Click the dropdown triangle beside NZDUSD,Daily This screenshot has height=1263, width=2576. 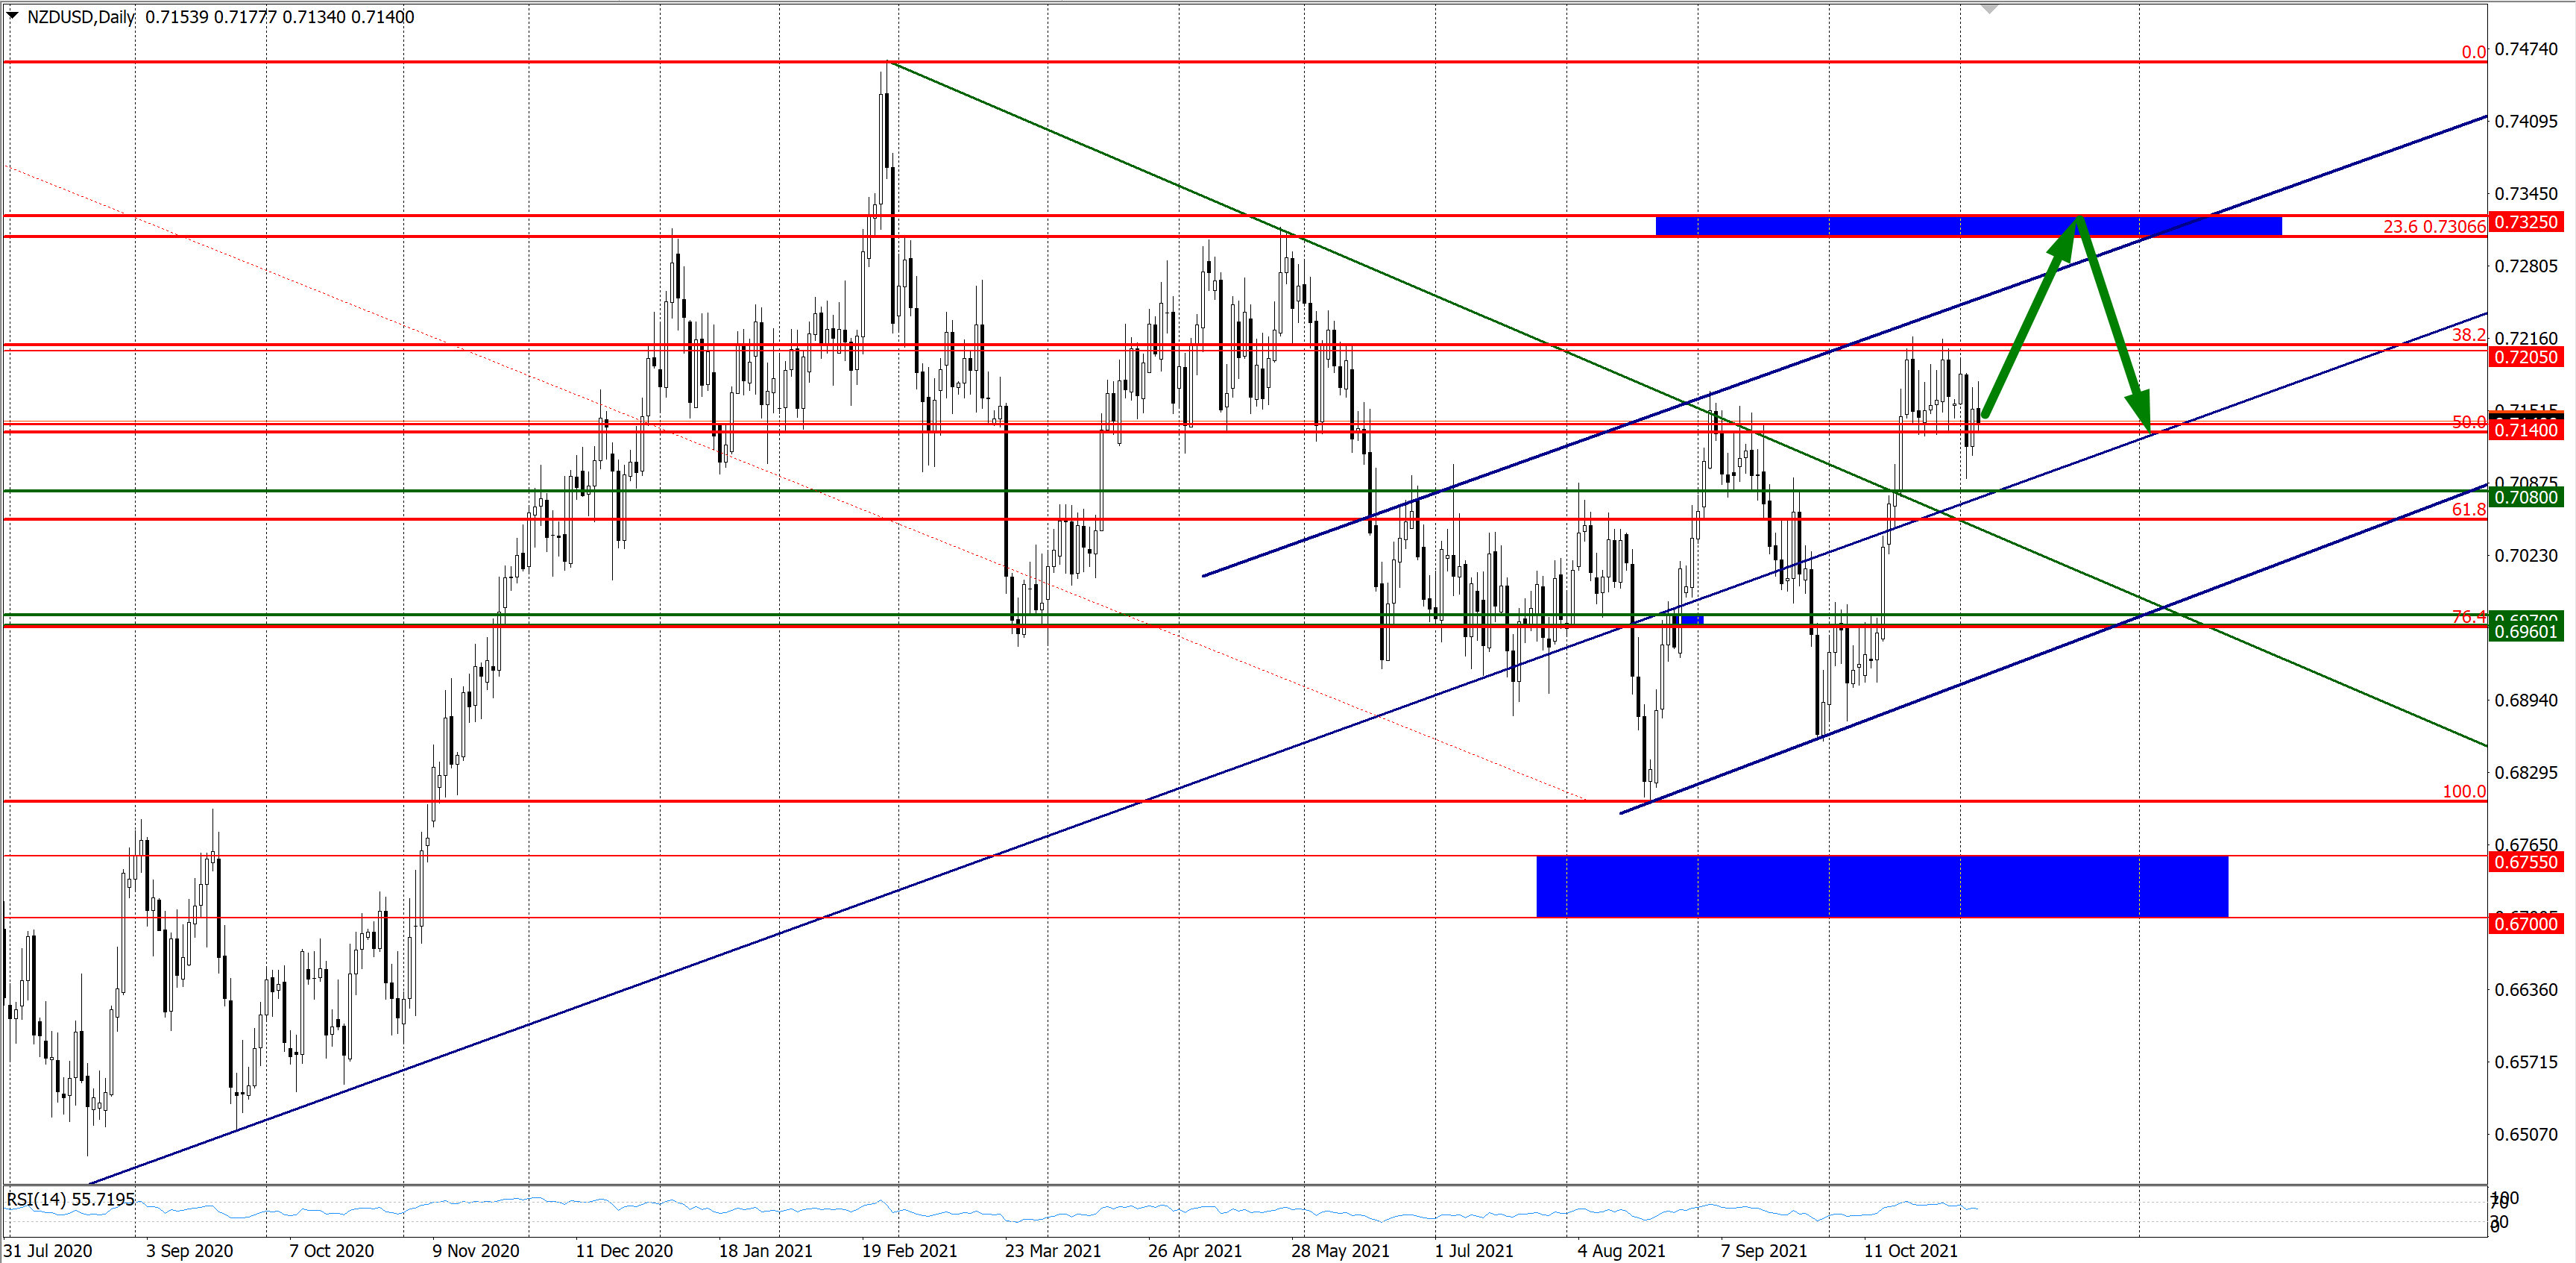click(x=12, y=15)
